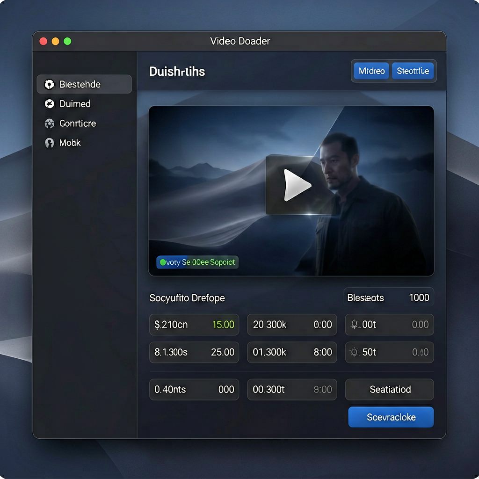The image size is (479, 479).
Task: Open the Mobk sidebar entry
Action: coord(84,143)
